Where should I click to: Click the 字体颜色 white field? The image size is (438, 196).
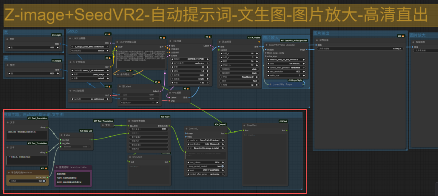point(238,69)
